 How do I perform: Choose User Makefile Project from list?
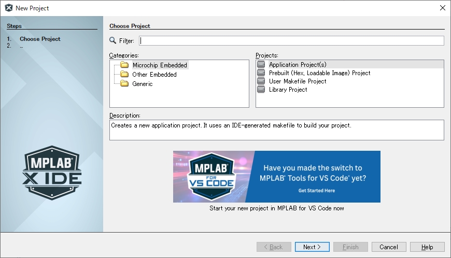tap(298, 81)
